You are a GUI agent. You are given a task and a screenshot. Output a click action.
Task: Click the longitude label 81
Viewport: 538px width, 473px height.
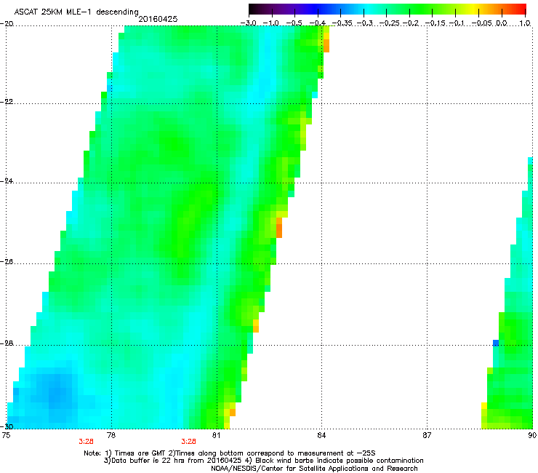[216, 435]
